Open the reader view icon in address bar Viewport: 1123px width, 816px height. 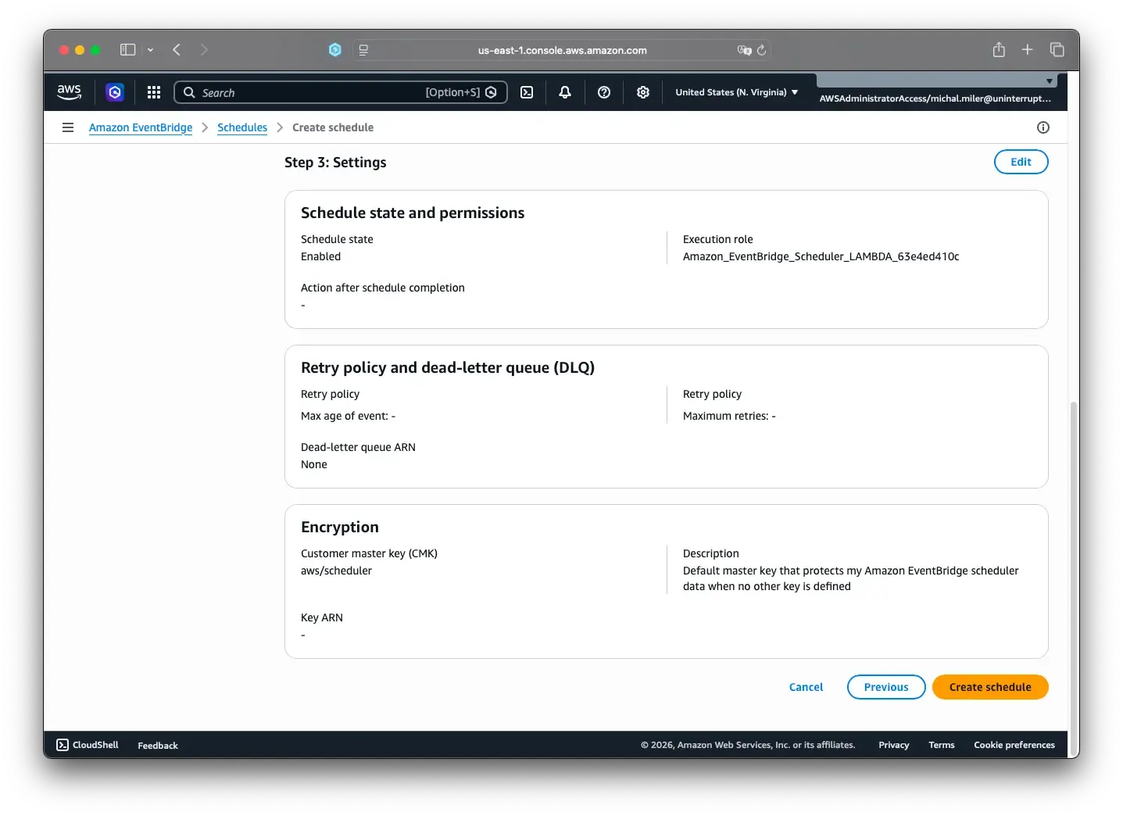point(364,50)
